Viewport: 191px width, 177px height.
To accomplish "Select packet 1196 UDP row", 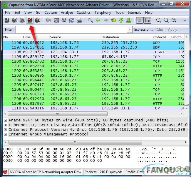I will (93, 43).
